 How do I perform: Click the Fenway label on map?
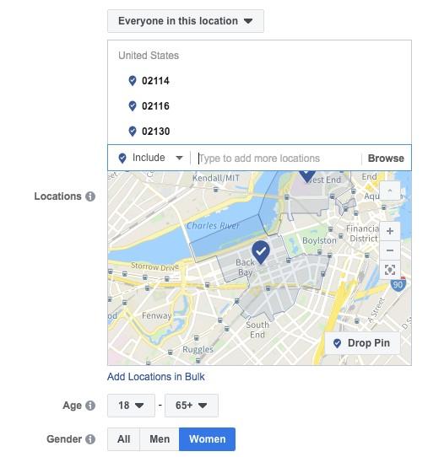point(157,315)
